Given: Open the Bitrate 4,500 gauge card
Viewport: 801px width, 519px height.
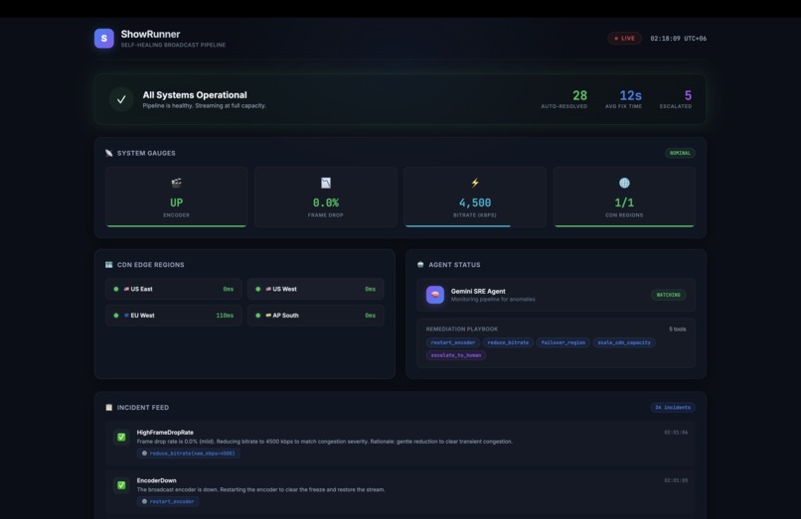Looking at the screenshot, I should tap(475, 197).
